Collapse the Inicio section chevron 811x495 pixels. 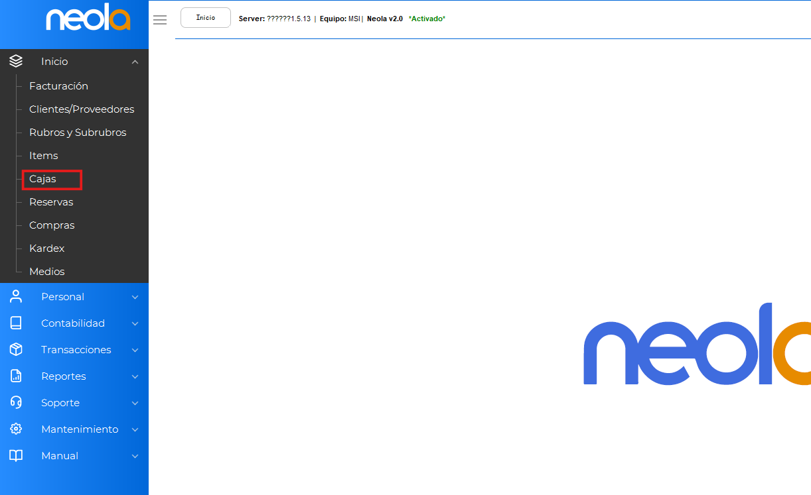coord(135,62)
